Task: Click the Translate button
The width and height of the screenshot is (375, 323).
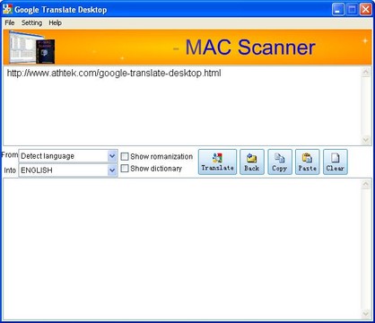Action: [x=217, y=161]
